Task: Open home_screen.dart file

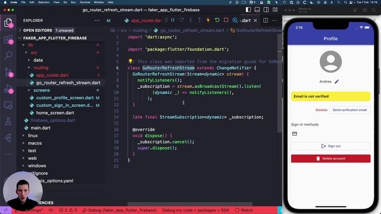Action: tap(55, 113)
